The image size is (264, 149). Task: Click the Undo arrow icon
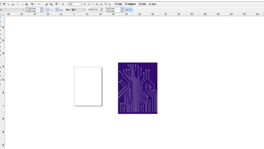tap(32, 4)
